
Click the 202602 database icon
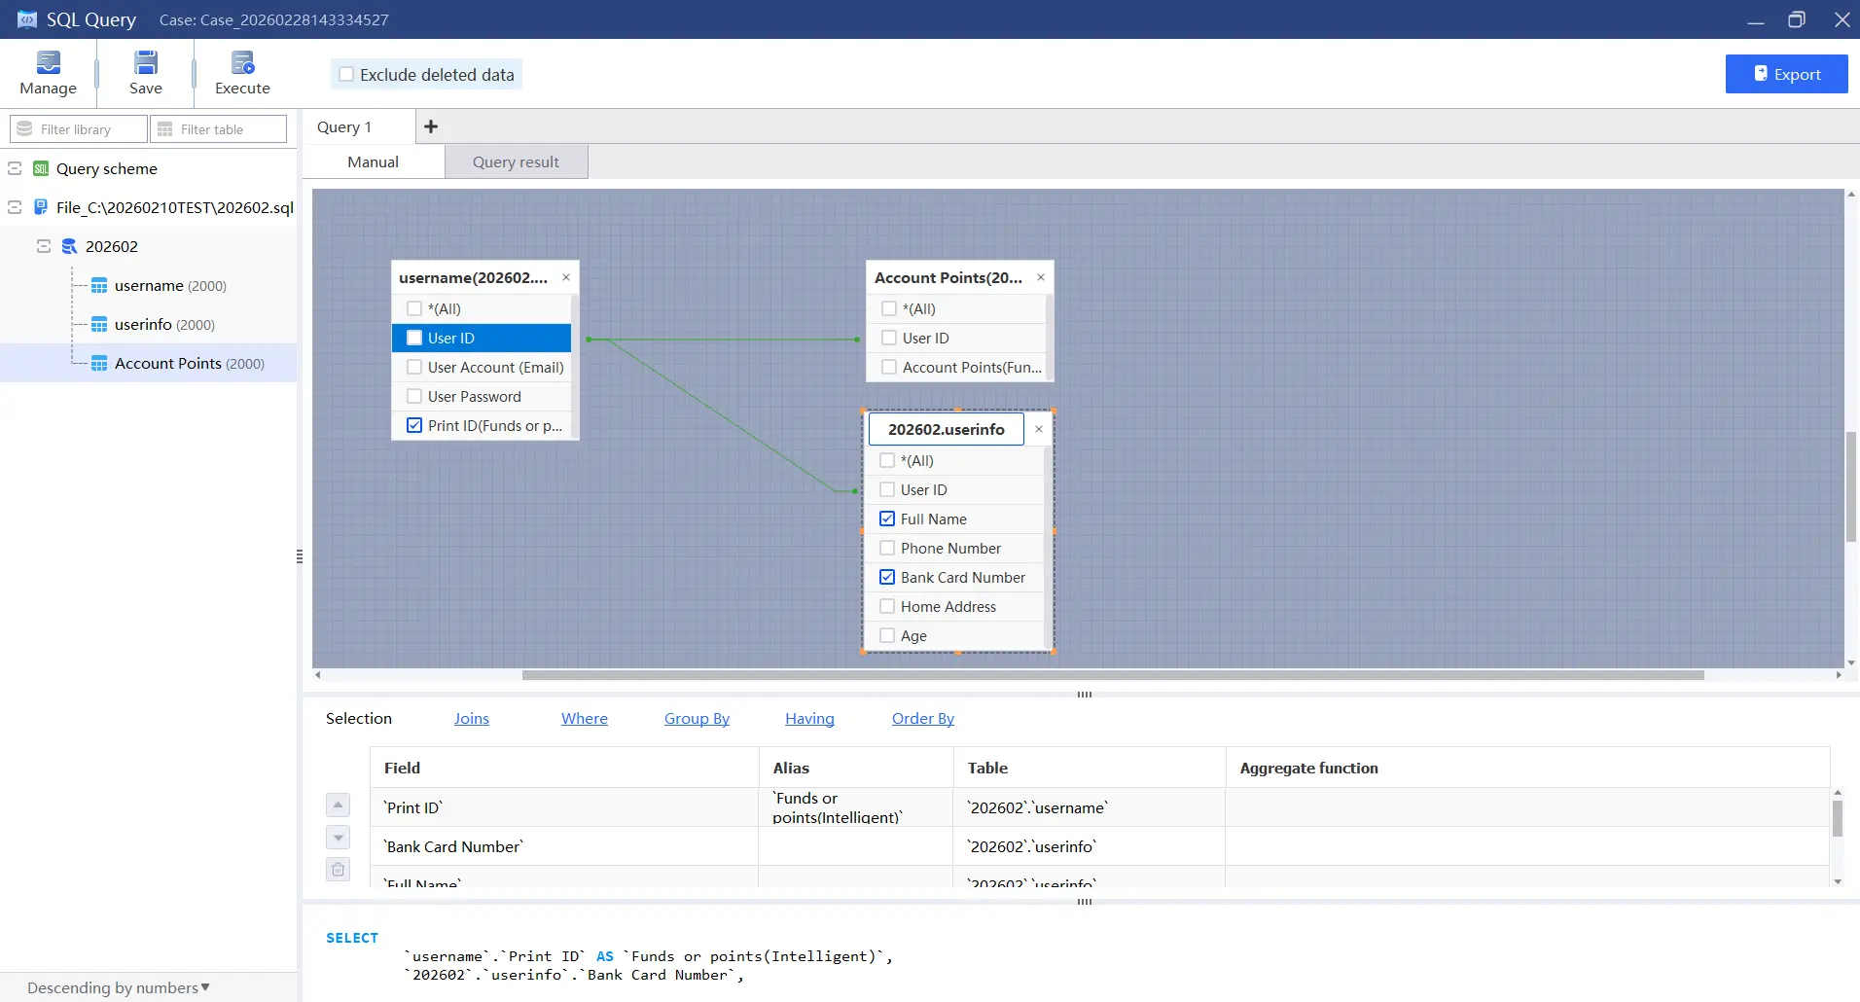click(69, 246)
